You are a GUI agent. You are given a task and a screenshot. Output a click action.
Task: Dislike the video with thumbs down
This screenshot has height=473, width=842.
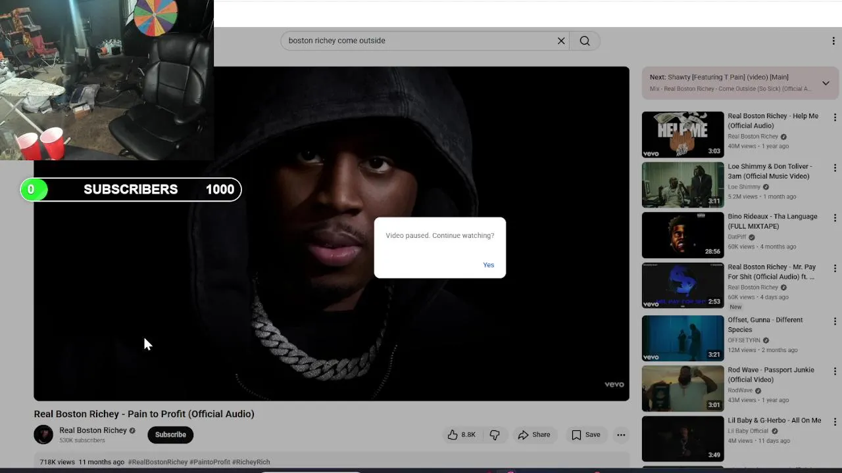click(495, 435)
